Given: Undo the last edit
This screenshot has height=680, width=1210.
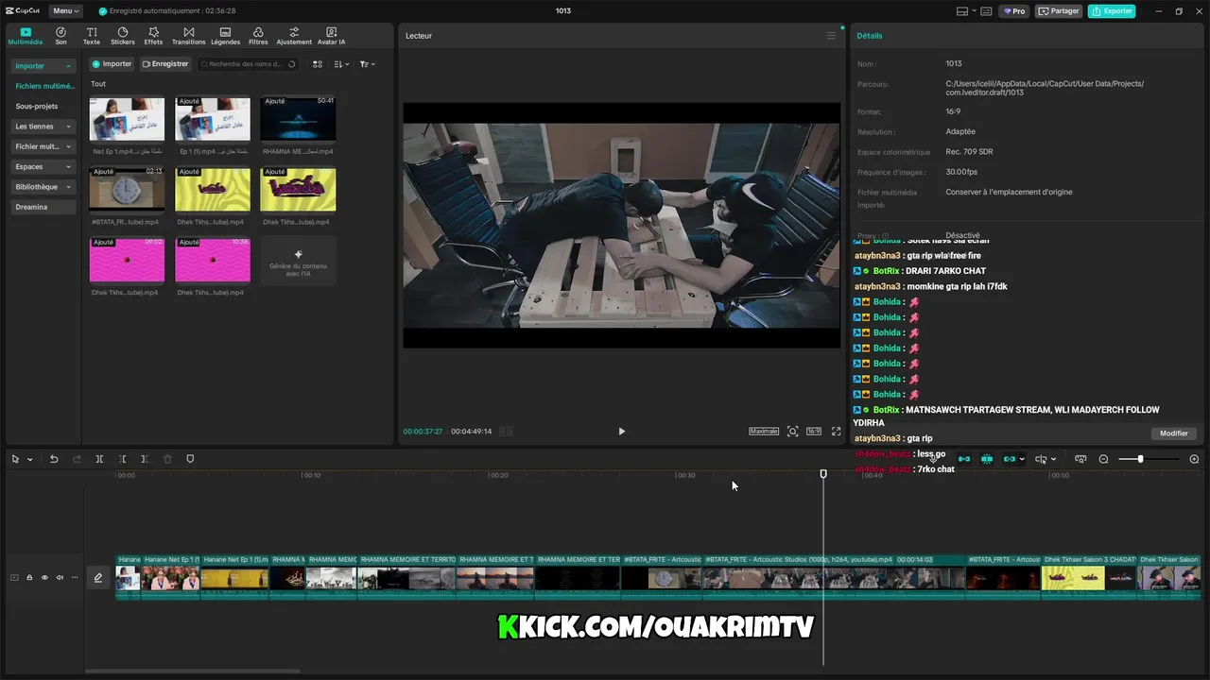Looking at the screenshot, I should (x=54, y=459).
